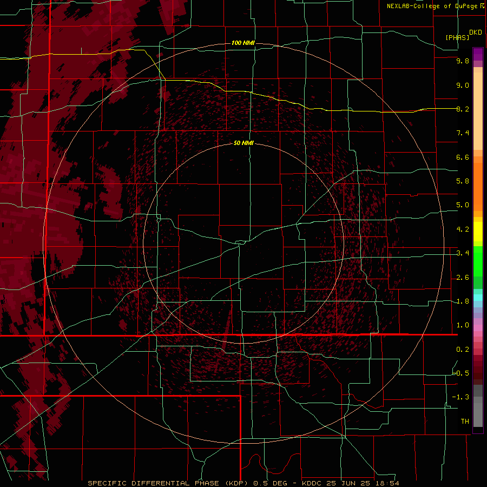Click the -1.3 scale value
The image size is (487, 487).
pyautogui.click(x=461, y=398)
